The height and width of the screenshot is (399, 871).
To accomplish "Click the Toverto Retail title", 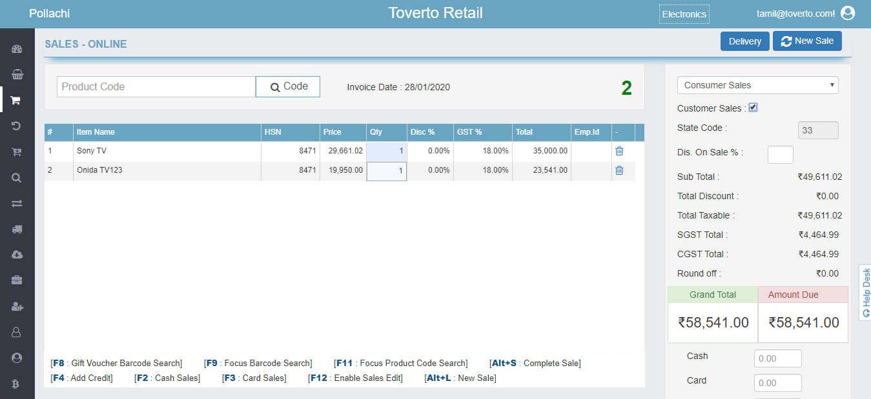I will (436, 13).
